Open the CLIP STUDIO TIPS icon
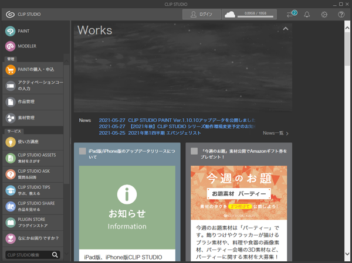 (x=11, y=190)
